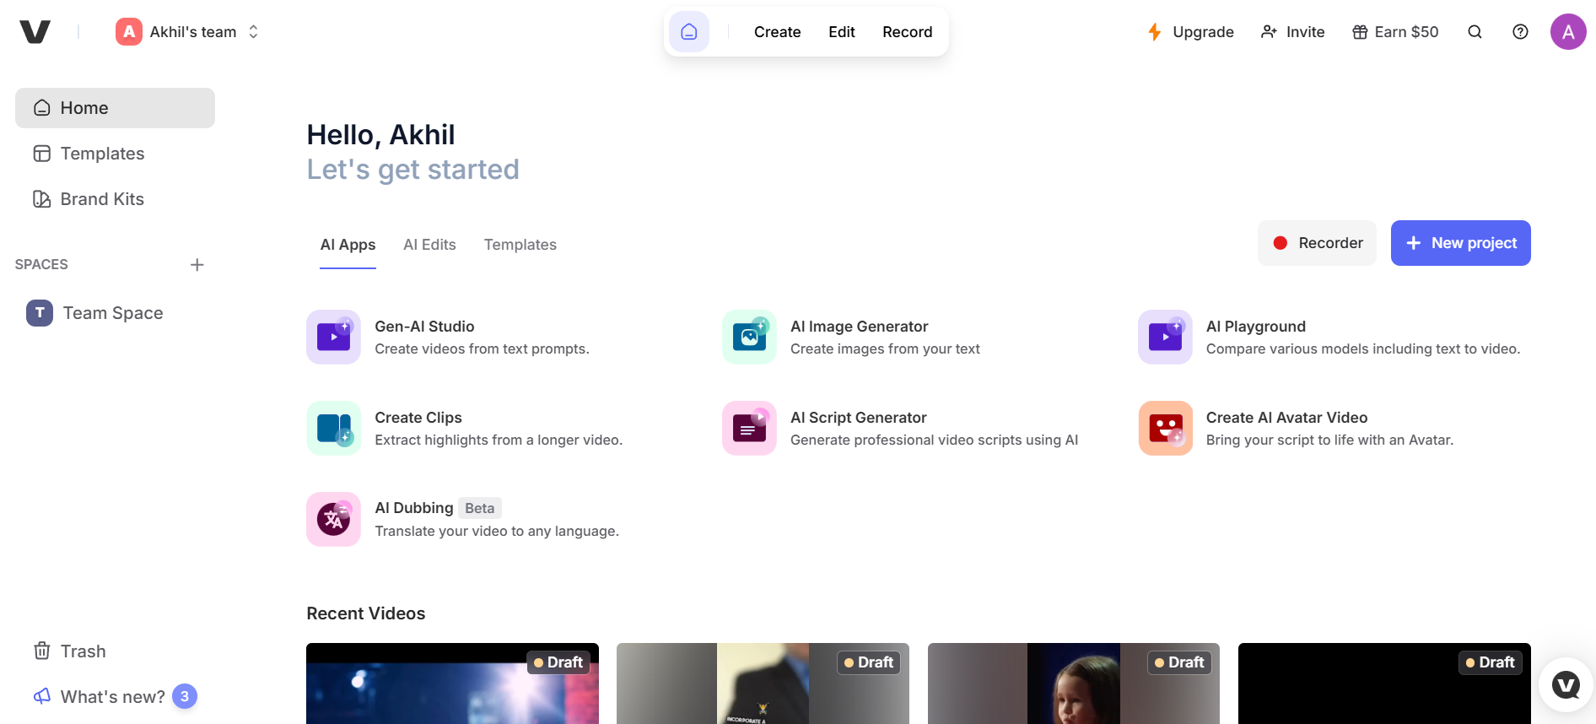
Task: Expand the Akhil's team workspace switcher
Action: [187, 32]
